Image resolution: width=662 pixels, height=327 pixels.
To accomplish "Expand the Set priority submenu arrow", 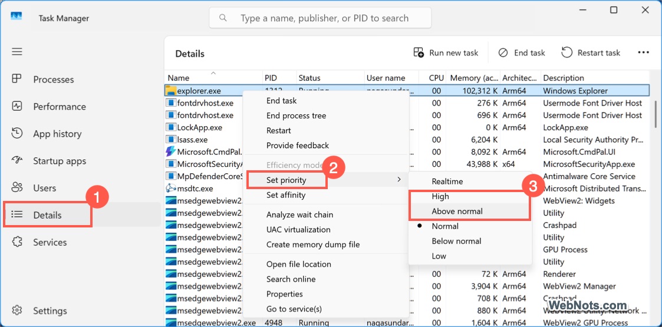I will pos(399,180).
